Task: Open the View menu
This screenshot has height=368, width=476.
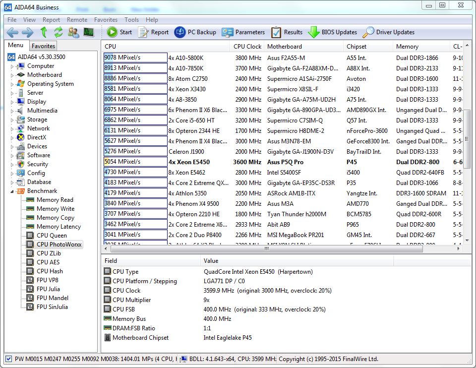Action: pos(29,20)
